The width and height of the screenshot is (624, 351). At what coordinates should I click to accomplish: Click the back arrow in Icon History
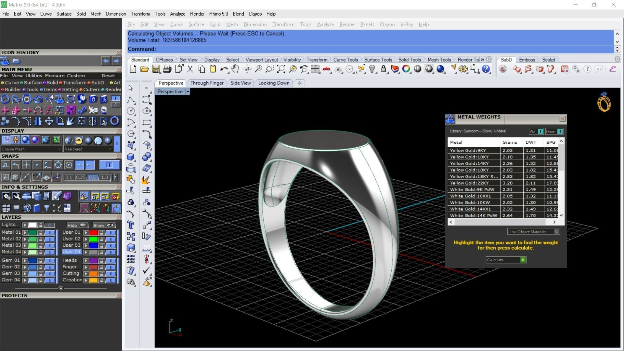point(106,60)
